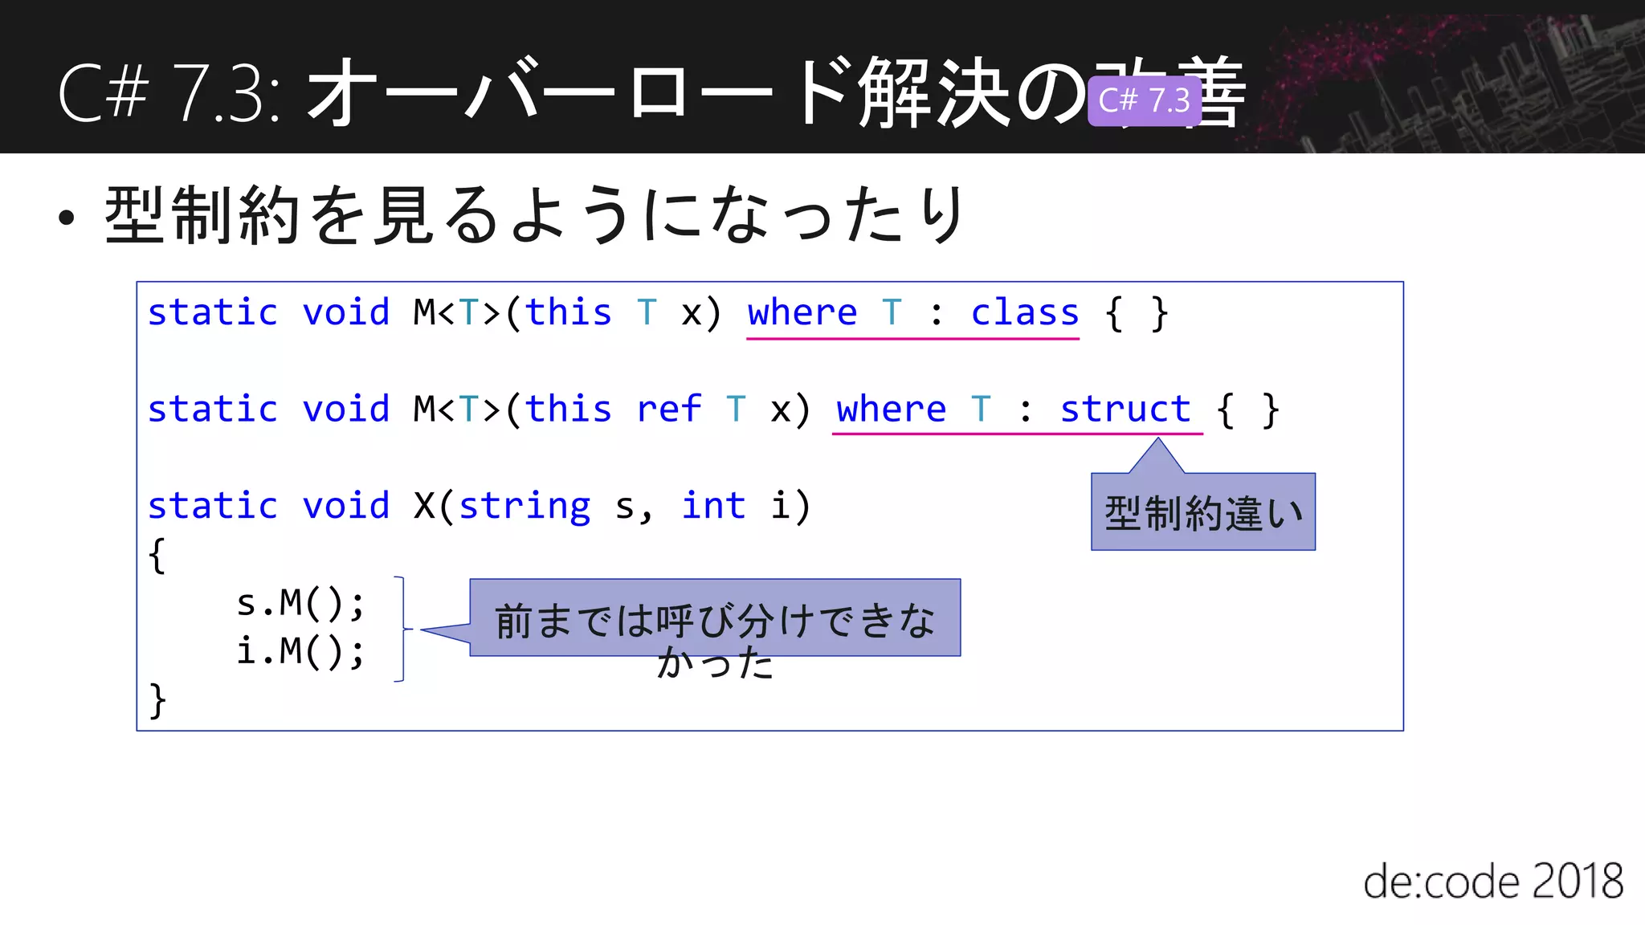This screenshot has width=1645, height=925.
Task: Click the '前までは呼び分けできなかった' callout box
Action: click(x=715, y=618)
